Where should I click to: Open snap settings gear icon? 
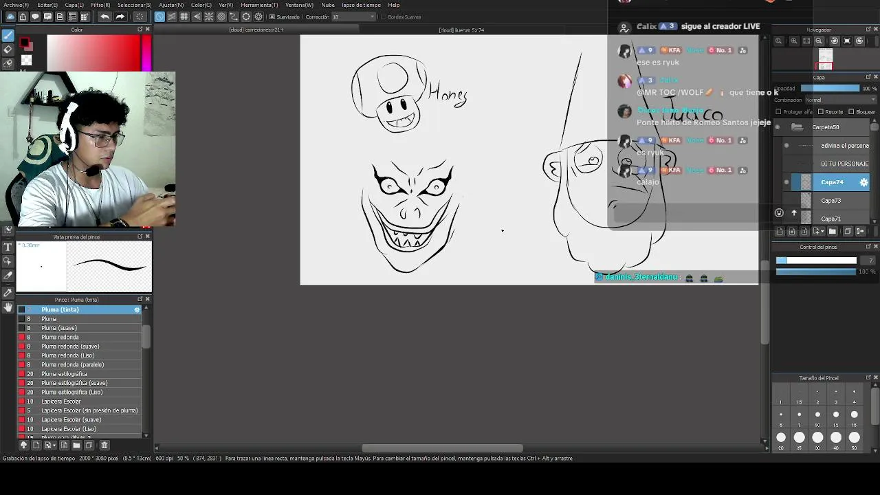[258, 16]
